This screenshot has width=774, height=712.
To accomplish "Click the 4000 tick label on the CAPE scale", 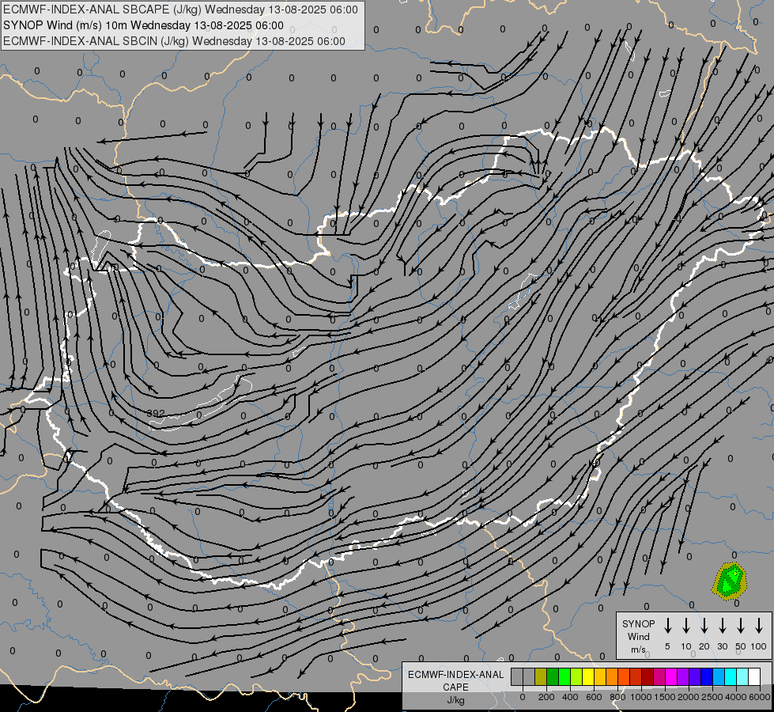I will (x=736, y=697).
